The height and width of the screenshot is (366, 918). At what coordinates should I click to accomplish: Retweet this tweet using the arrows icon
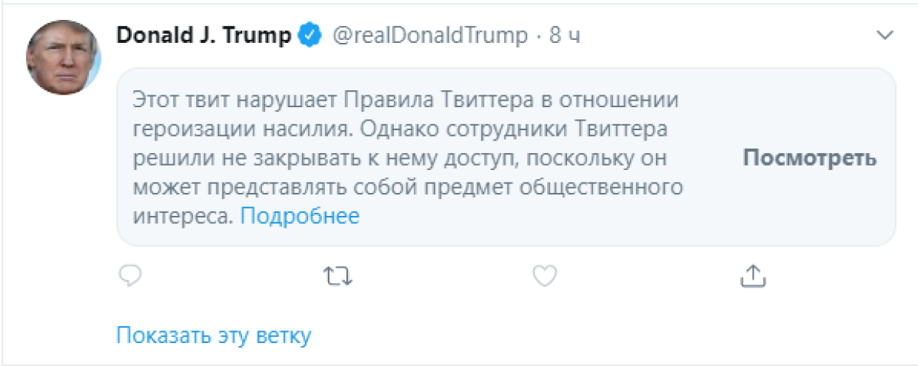(x=338, y=277)
